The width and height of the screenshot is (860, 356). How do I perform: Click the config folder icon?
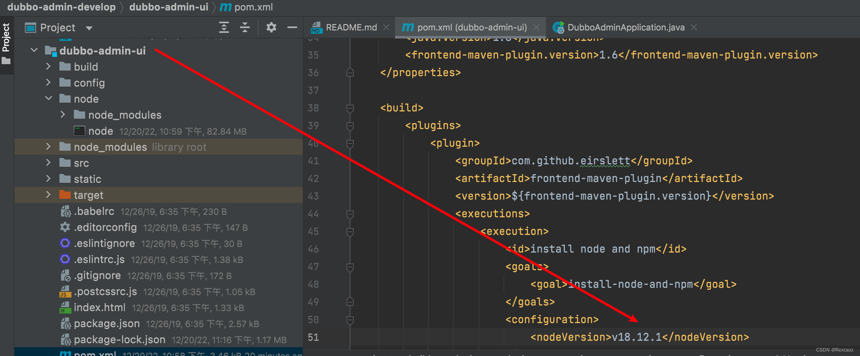65,83
